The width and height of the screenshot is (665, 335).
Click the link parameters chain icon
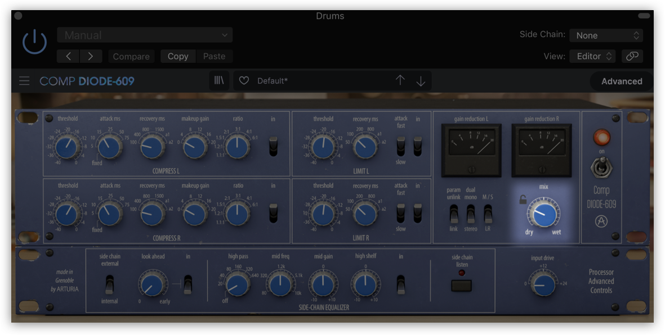[x=632, y=56]
